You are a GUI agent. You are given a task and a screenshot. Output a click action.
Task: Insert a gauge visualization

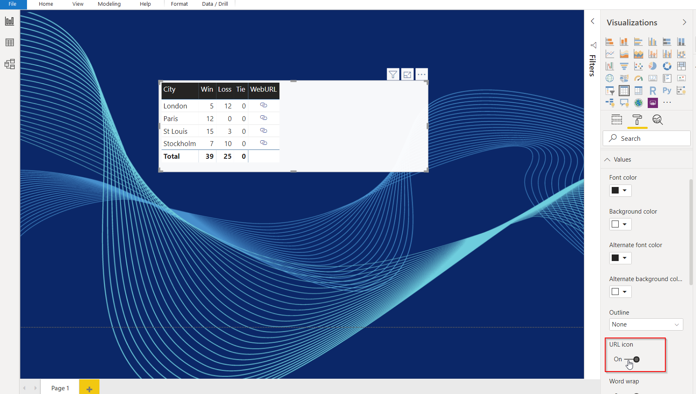pos(638,78)
